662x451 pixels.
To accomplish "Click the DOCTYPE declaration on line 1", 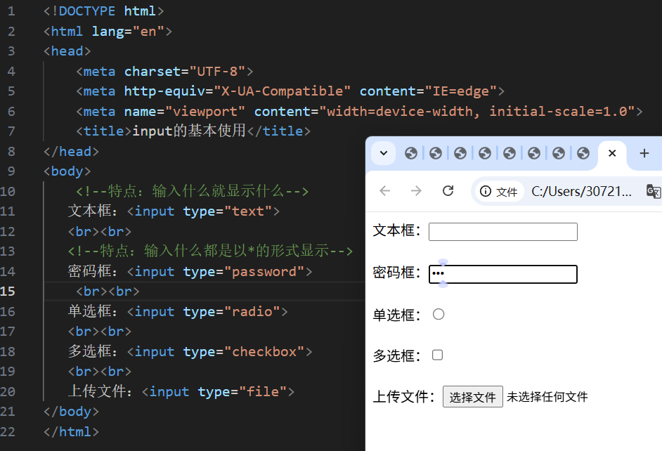I will pos(103,11).
